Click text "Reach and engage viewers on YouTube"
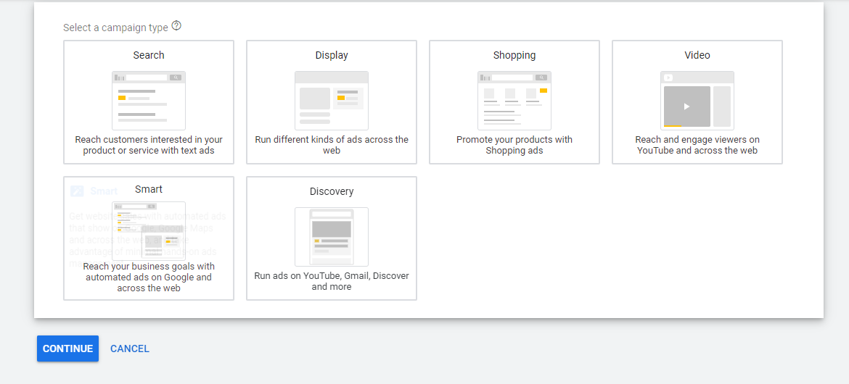 (697, 145)
